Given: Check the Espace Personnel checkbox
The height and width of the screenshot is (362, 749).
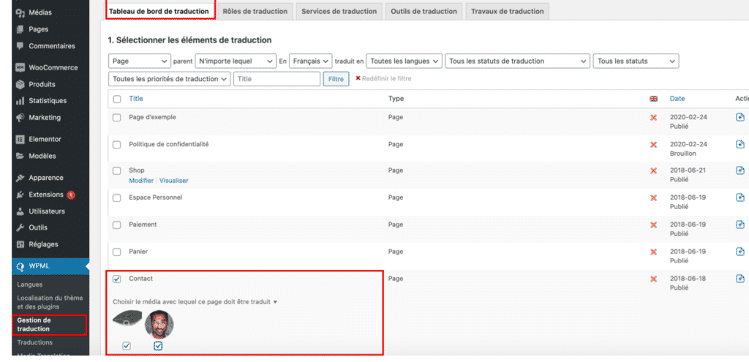Looking at the screenshot, I should pos(117,197).
